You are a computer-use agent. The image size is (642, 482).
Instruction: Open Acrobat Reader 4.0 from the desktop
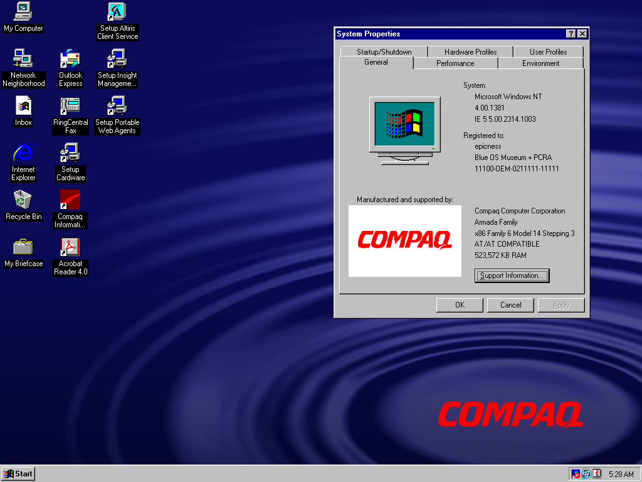tap(70, 247)
